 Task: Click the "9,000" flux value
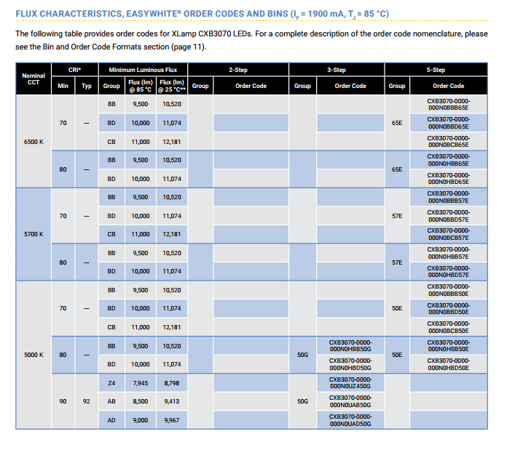pos(141,420)
